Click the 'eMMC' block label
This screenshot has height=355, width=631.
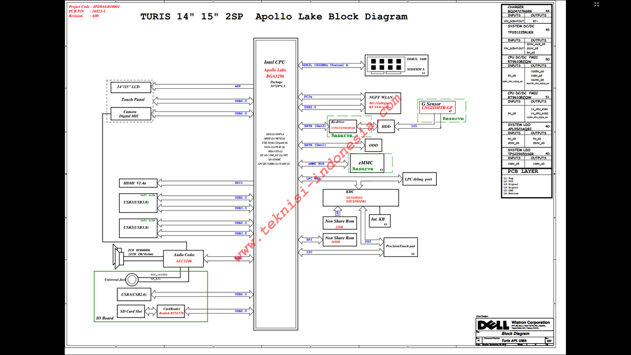[366, 162]
